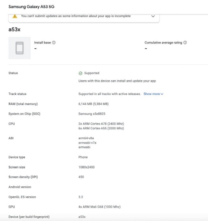
Task: Click the Track status row label
Action: click(17, 94)
